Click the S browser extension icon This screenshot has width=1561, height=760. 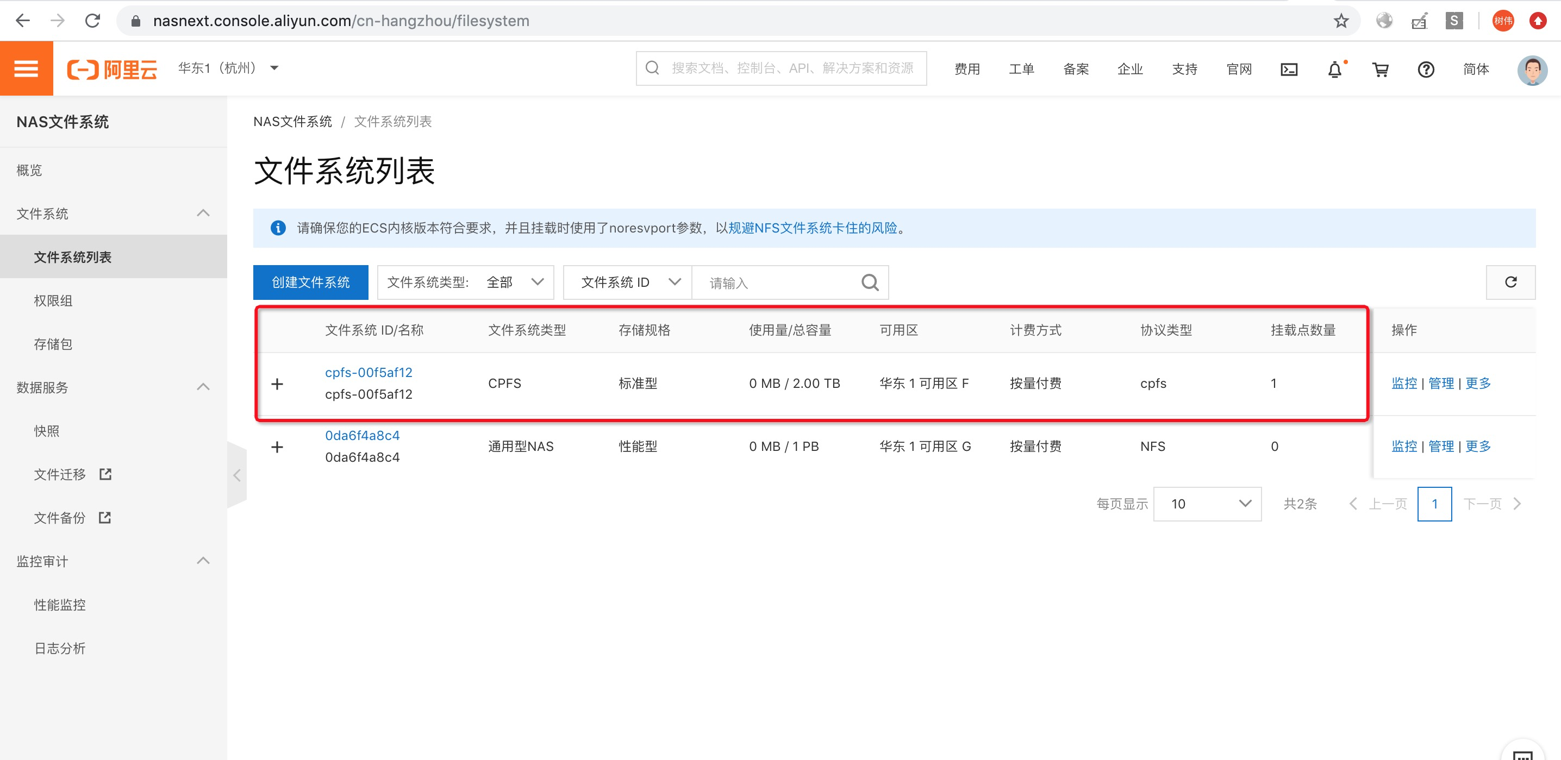pyautogui.click(x=1454, y=21)
